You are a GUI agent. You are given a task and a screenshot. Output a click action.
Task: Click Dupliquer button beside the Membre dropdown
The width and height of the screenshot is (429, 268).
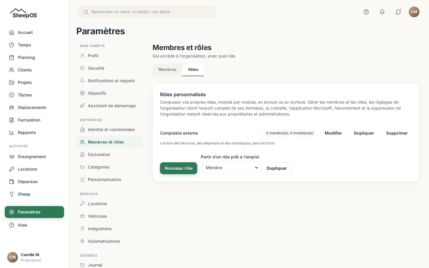(277, 168)
